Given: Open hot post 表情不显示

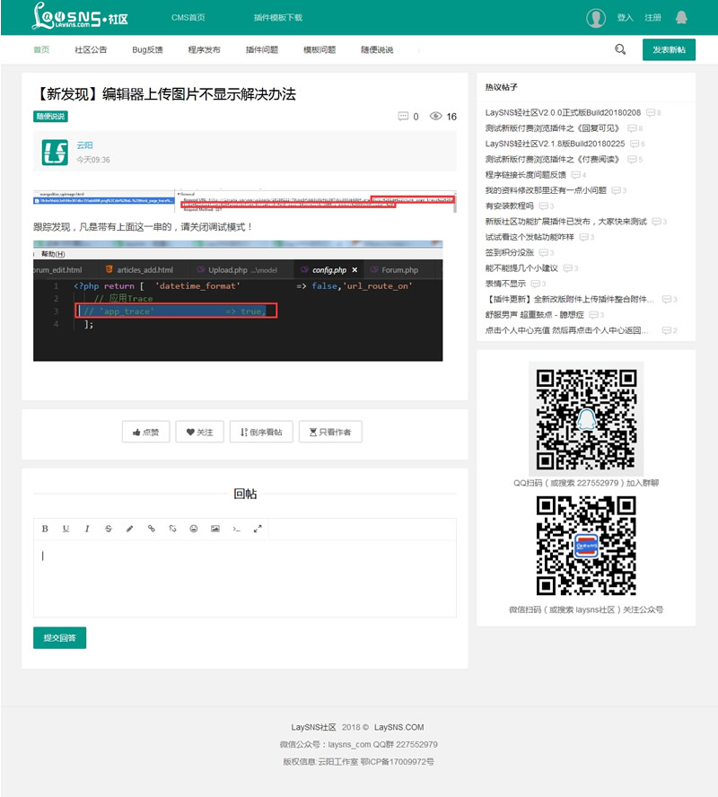Looking at the screenshot, I should 505,284.
